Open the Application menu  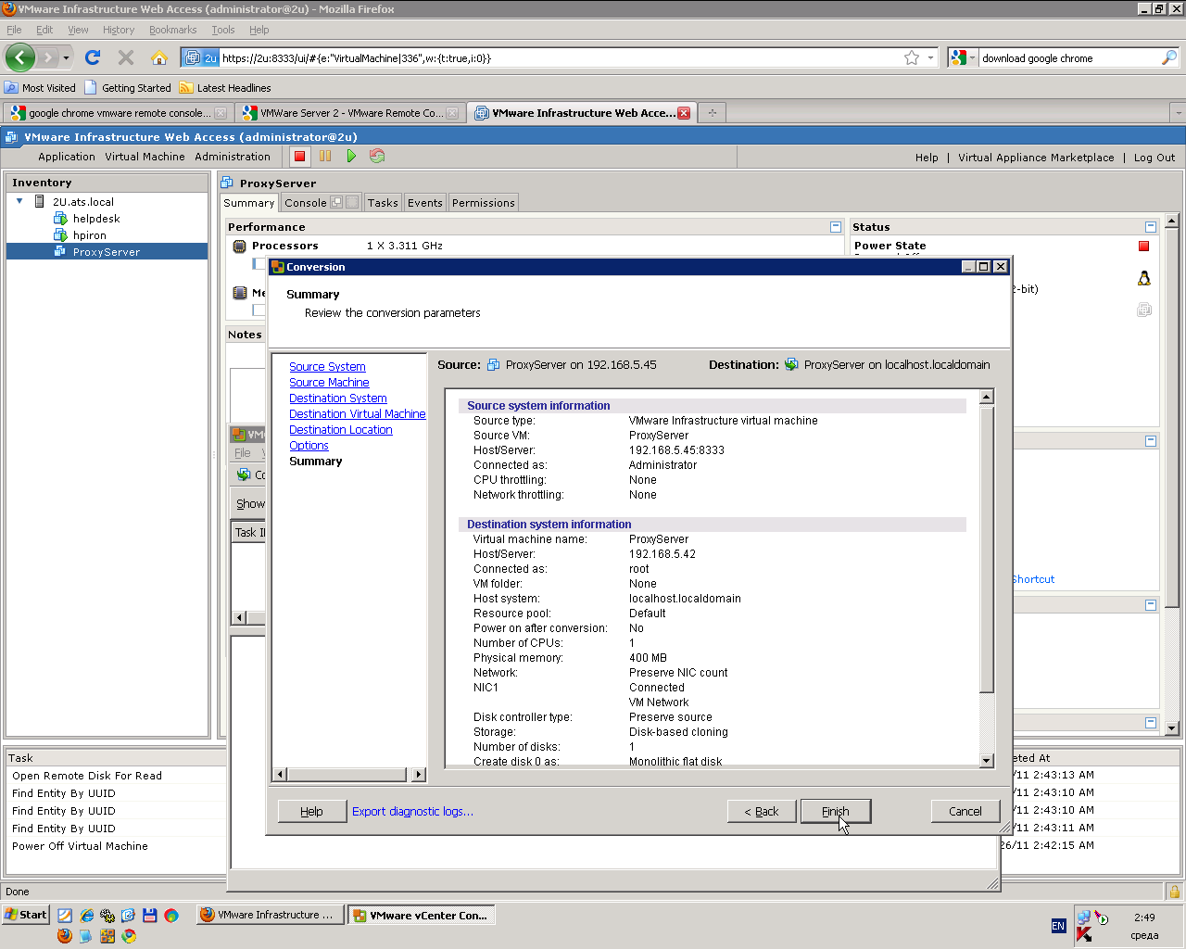(x=67, y=157)
